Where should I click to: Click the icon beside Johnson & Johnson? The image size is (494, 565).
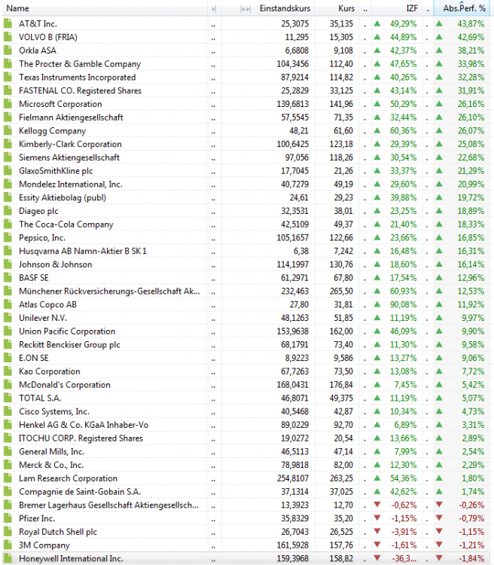[8, 264]
